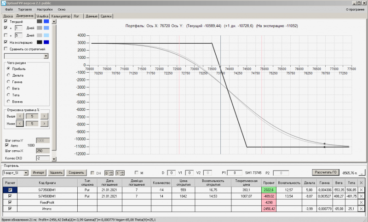This screenshot has width=368, height=222.
Task: Toggle Расчет checkbox for FixedProfit row
Action: tap(10, 202)
